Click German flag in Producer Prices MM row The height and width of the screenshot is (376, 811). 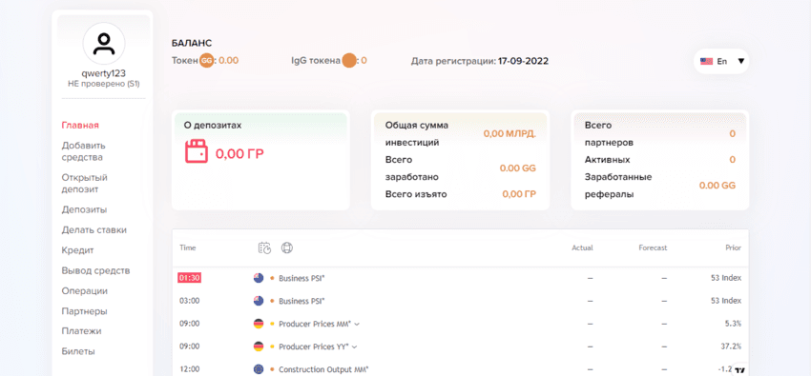point(259,324)
